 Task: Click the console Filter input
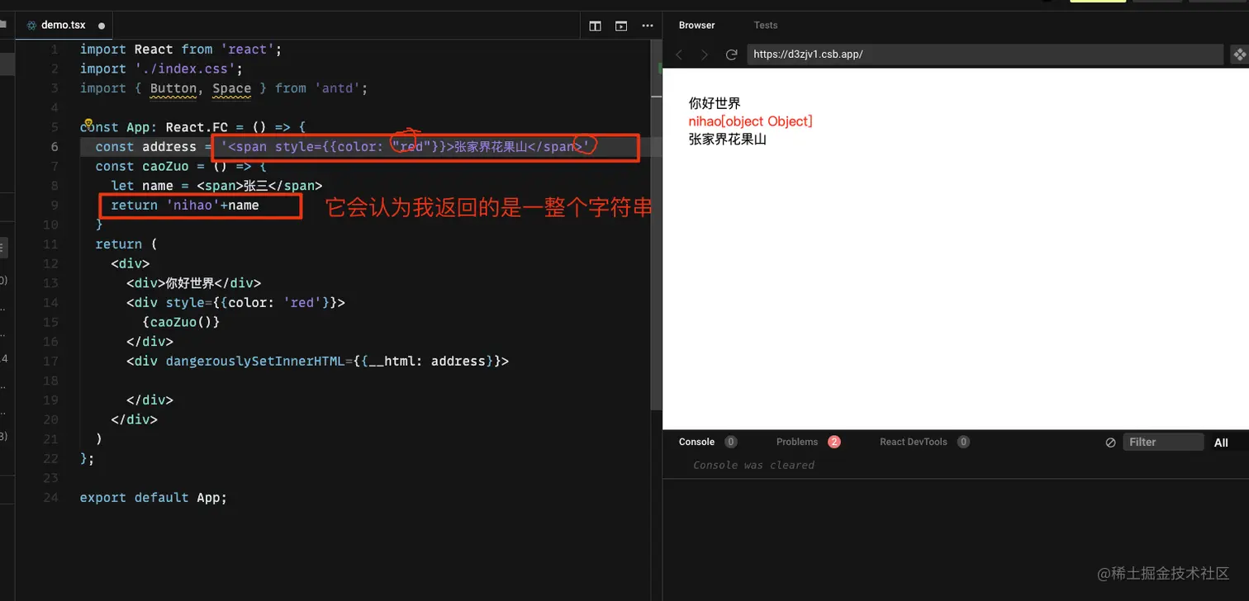pyautogui.click(x=1163, y=442)
